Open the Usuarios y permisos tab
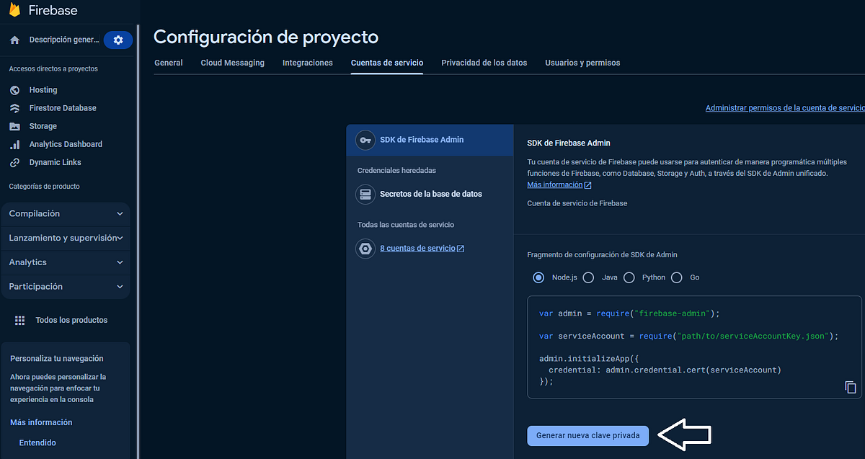This screenshot has width=865, height=459. click(583, 63)
